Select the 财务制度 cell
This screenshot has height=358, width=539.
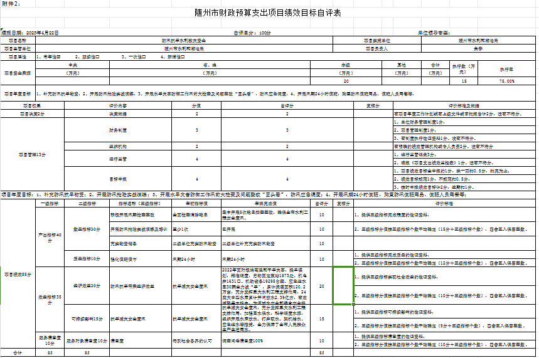(118, 130)
